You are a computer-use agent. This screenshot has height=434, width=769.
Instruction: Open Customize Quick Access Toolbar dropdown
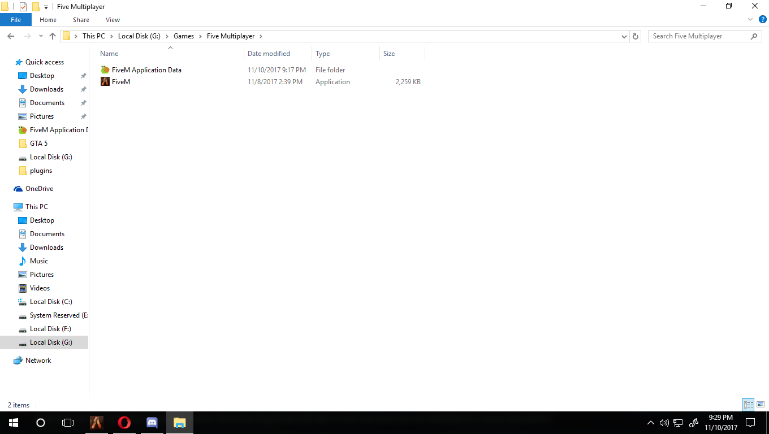(46, 7)
